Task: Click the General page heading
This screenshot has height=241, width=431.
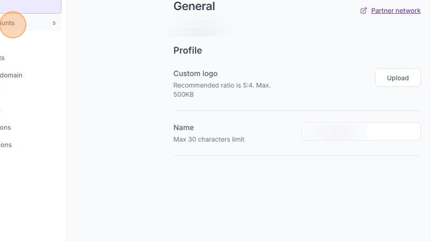Action: click(x=194, y=6)
